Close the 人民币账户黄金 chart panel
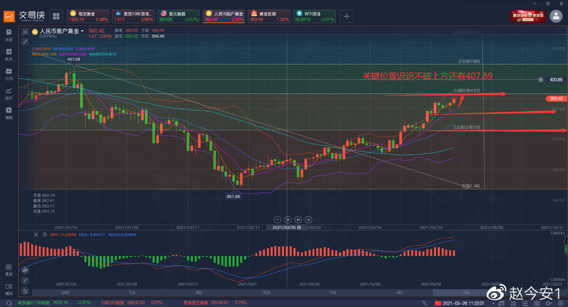 pos(25,32)
